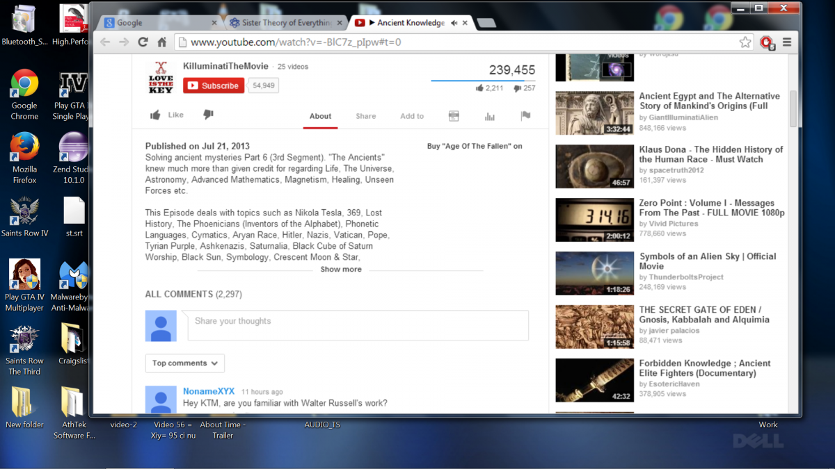Click the thumbs down dislike icon
This screenshot has width=835, height=469.
pyautogui.click(x=208, y=115)
